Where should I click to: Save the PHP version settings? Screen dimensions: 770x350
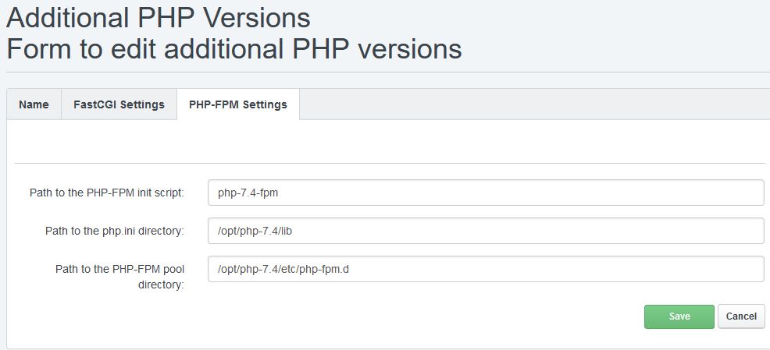coord(679,316)
